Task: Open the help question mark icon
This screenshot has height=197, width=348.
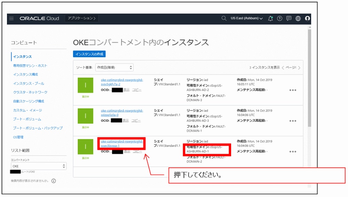Action: tap(279, 18)
